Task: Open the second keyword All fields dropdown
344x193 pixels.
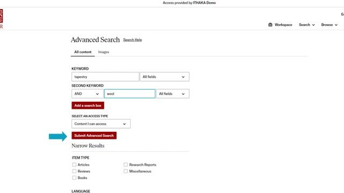Action: coord(173,94)
